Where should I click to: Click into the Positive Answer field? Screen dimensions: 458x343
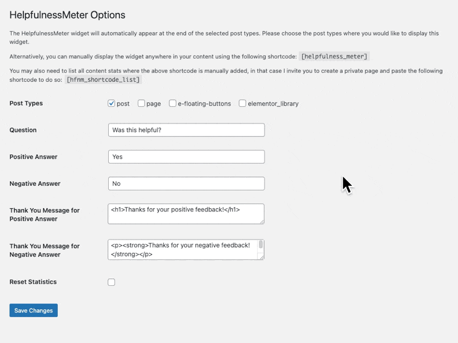click(x=187, y=157)
